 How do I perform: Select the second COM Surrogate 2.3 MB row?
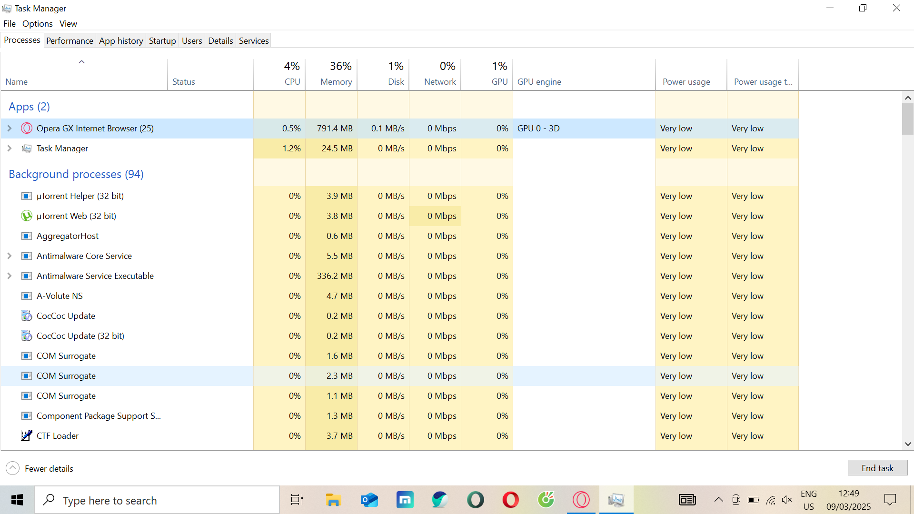point(399,376)
